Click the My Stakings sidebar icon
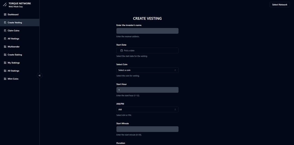Viewport: 294px width, 145px height. click(x=5, y=63)
